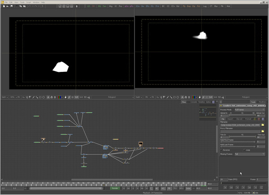Click the Redo arrow in the toolbar

[x=36, y=6]
